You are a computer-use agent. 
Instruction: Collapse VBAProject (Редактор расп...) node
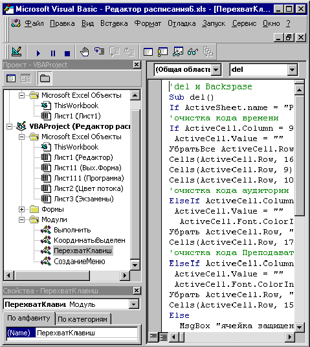click(9, 127)
